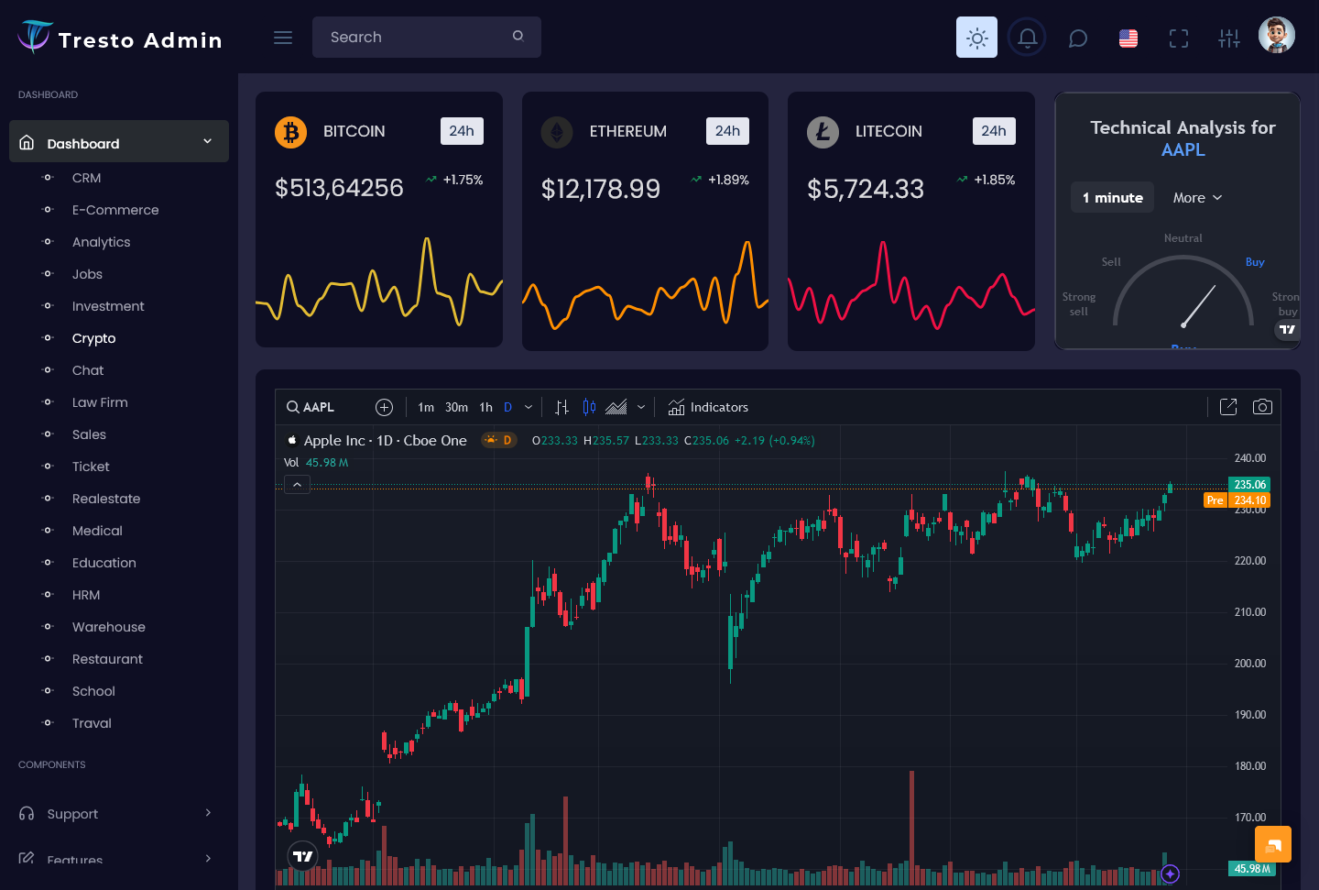This screenshot has height=890, width=1319.
Task: Click the Litecoin coin icon
Action: [x=823, y=132]
